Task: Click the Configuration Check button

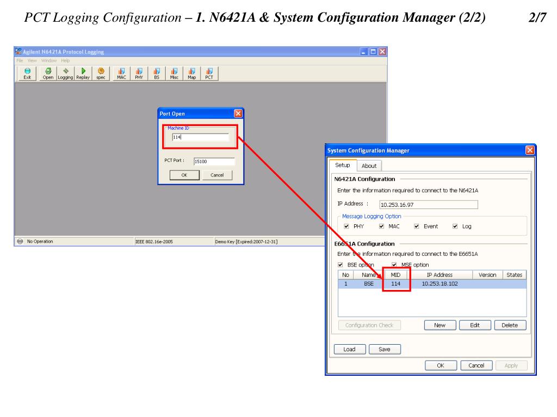Action: pyautogui.click(x=369, y=325)
